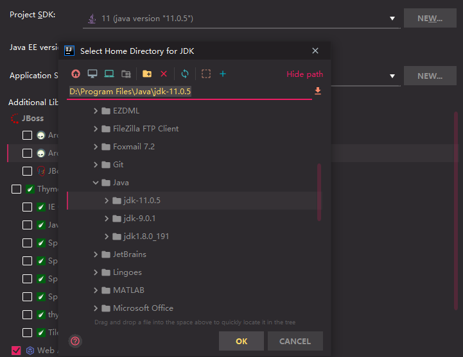Confirm with the OK button
Screen dimensions: 463x357
point(241,341)
